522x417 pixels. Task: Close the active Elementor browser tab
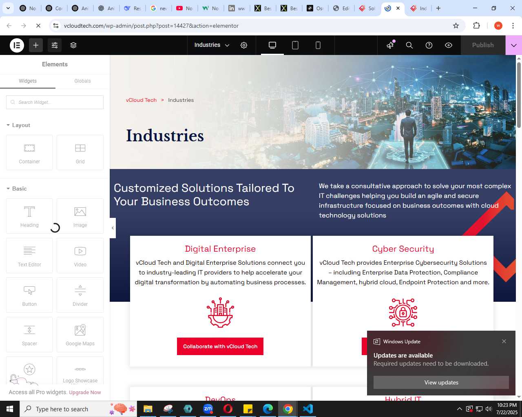pos(398,8)
